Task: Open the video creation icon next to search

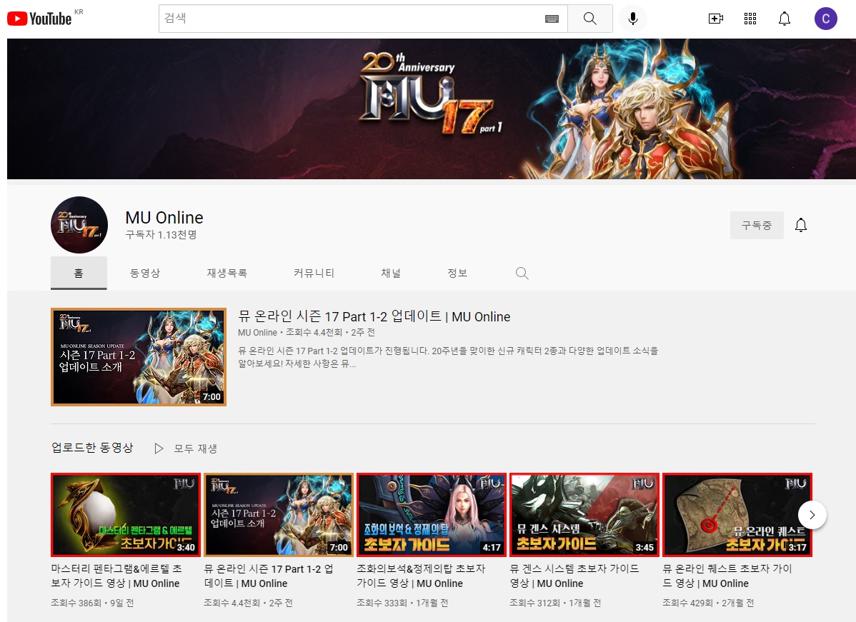Action: click(x=715, y=19)
